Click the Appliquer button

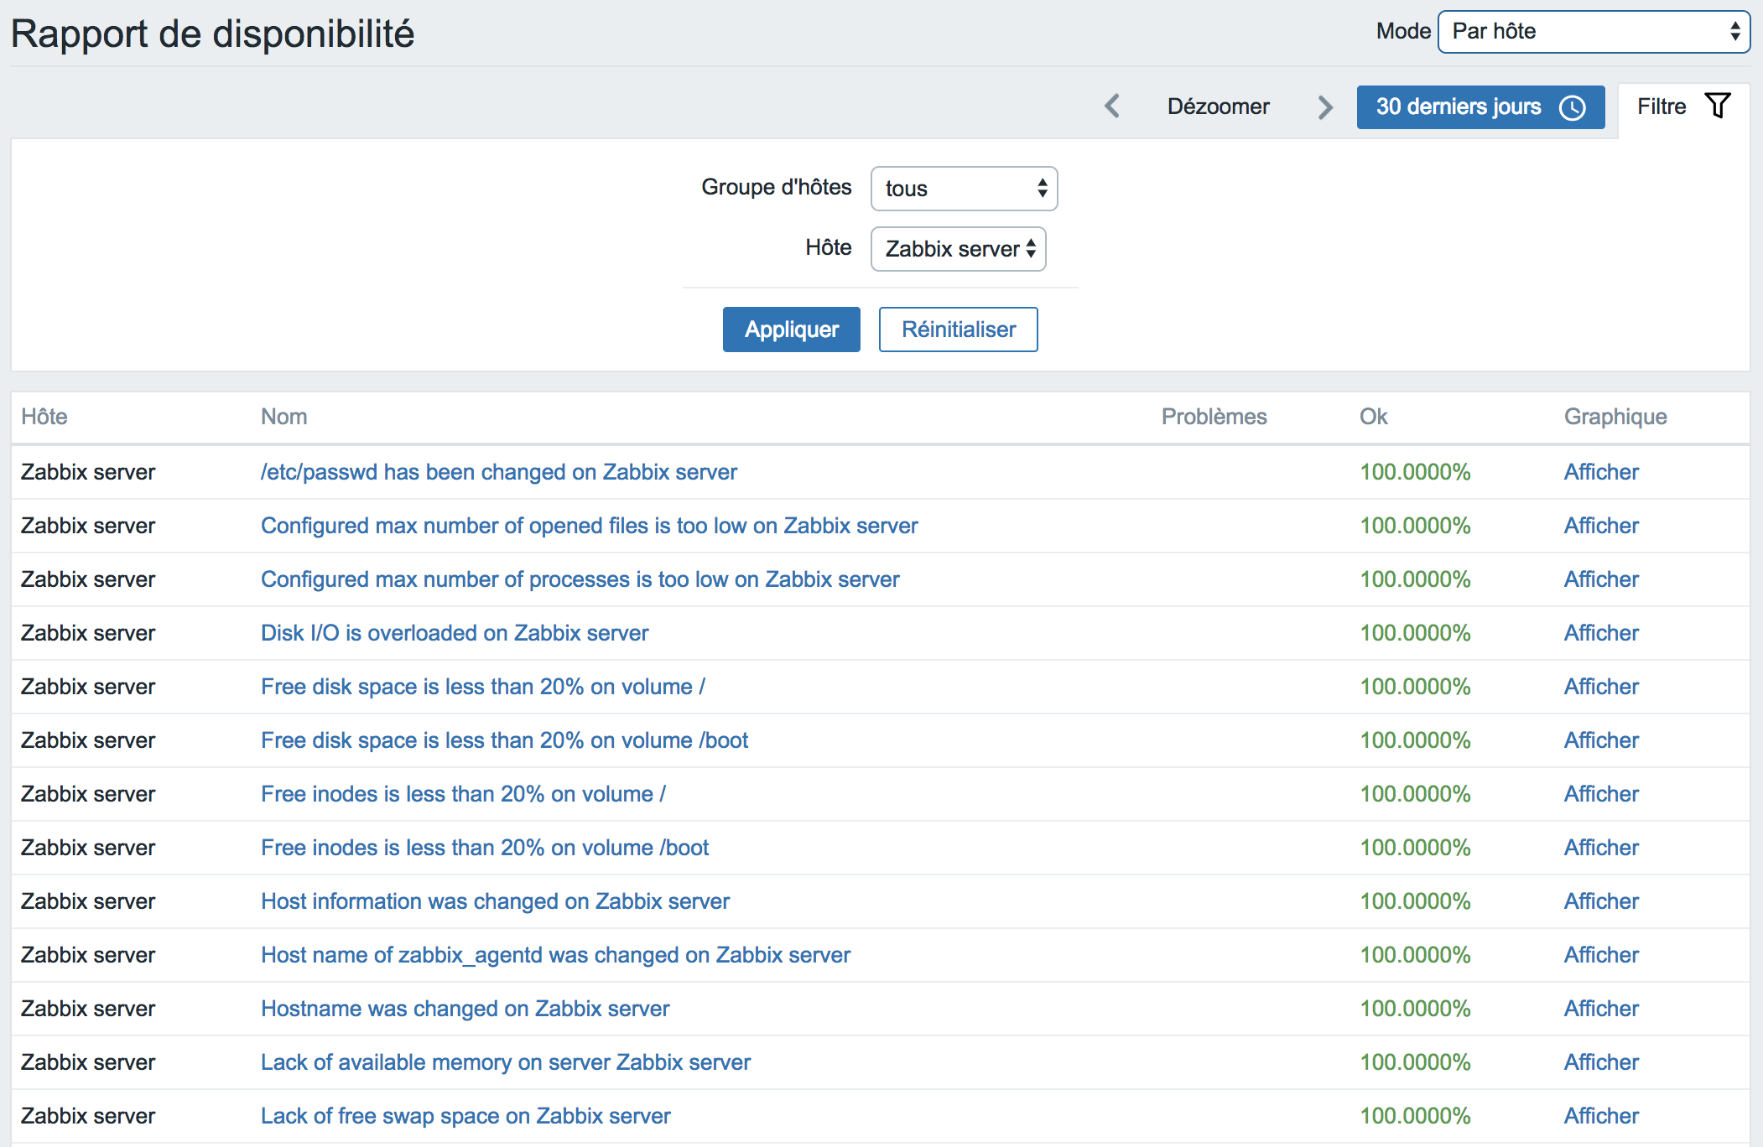point(791,330)
